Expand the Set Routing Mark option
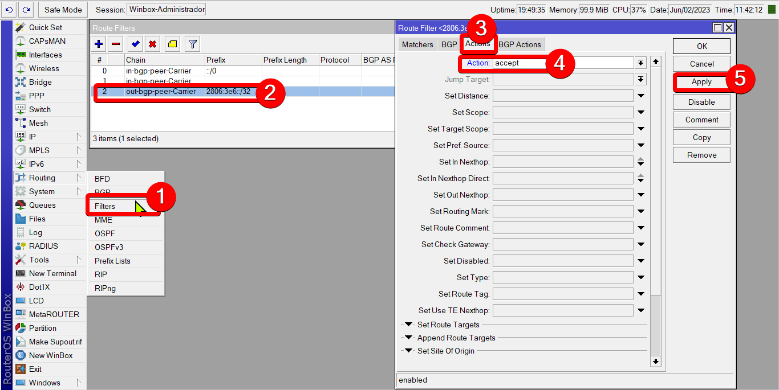This screenshot has width=779, height=390. coord(641,212)
